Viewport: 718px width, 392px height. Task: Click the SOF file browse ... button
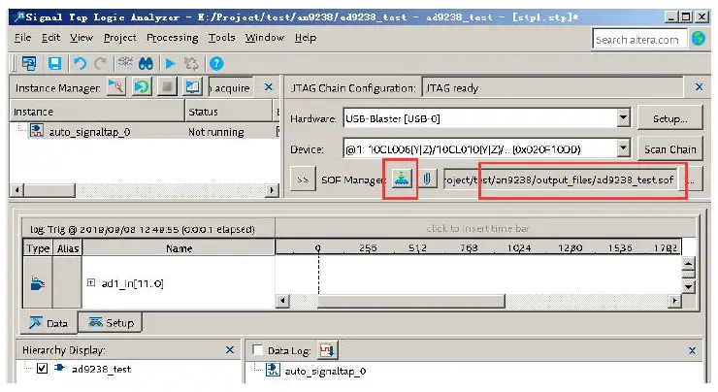691,180
